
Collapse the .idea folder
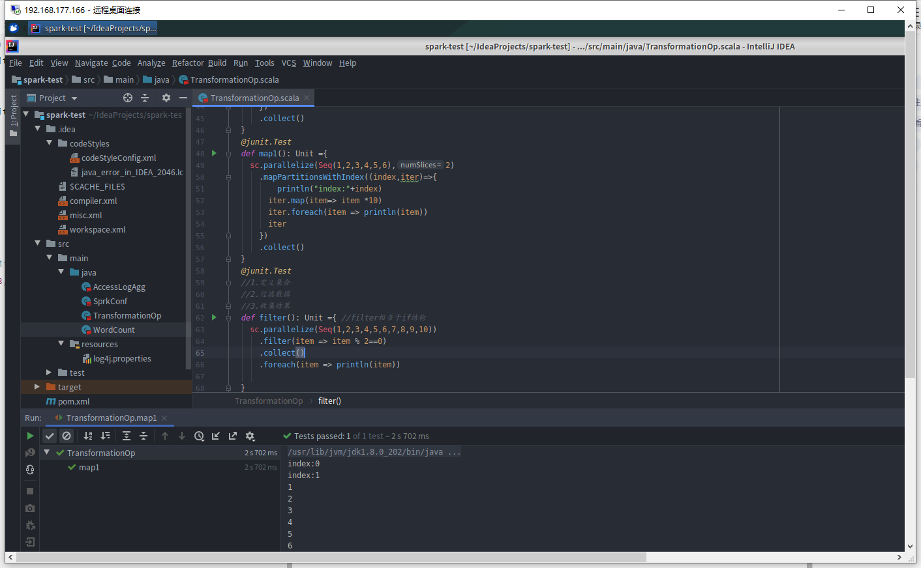pyautogui.click(x=38, y=128)
